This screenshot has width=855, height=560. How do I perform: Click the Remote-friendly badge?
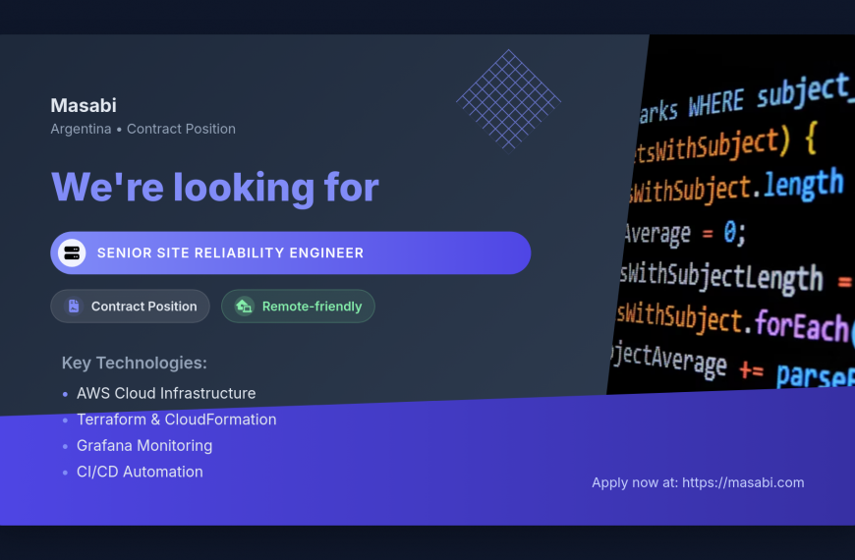299,307
